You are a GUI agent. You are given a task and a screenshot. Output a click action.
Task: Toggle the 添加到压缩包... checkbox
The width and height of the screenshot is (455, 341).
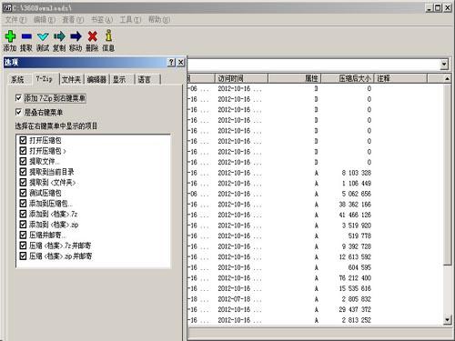23,204
